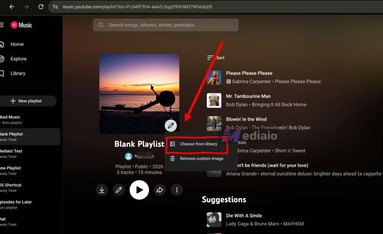Open Explore in the sidebar
This screenshot has height=234, width=383.
[19, 59]
